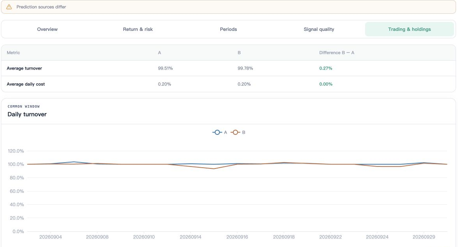Toggle series A in the chart legend
The height and width of the screenshot is (247, 458).
tap(220, 132)
